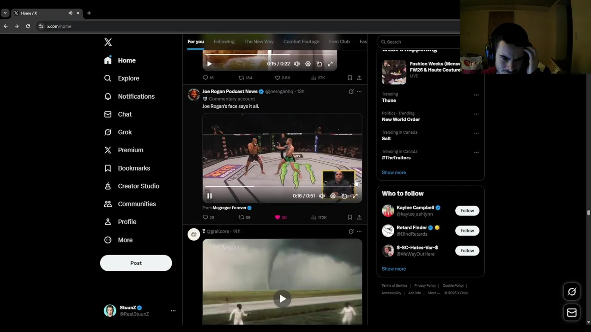Share the Joe Rogan post
Image resolution: width=591 pixels, height=332 pixels.
pyautogui.click(x=359, y=217)
